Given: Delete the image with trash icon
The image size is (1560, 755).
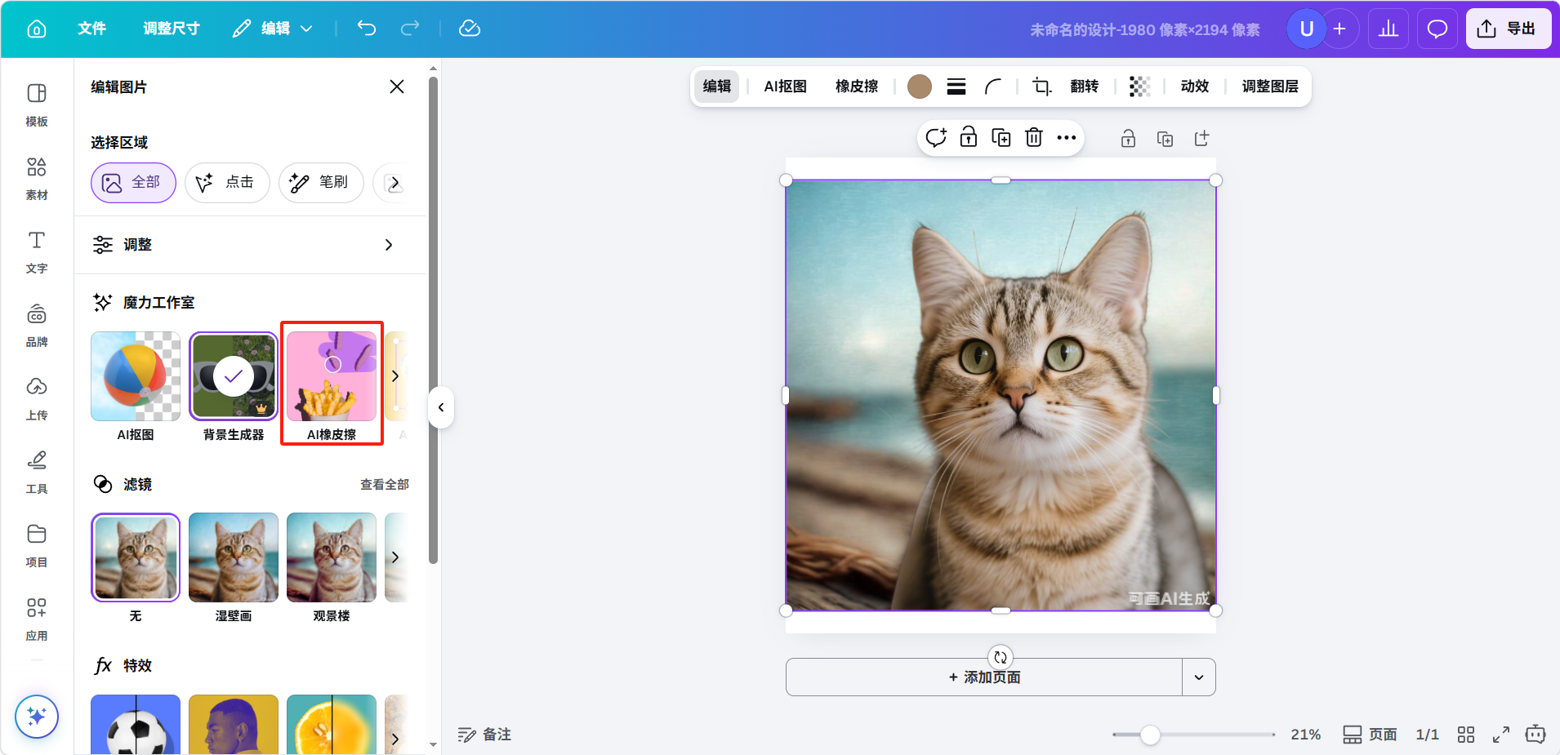Looking at the screenshot, I should click(1034, 138).
